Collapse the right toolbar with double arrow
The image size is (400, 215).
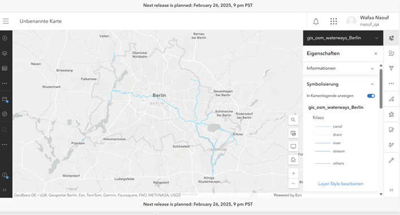pyautogui.click(x=392, y=190)
